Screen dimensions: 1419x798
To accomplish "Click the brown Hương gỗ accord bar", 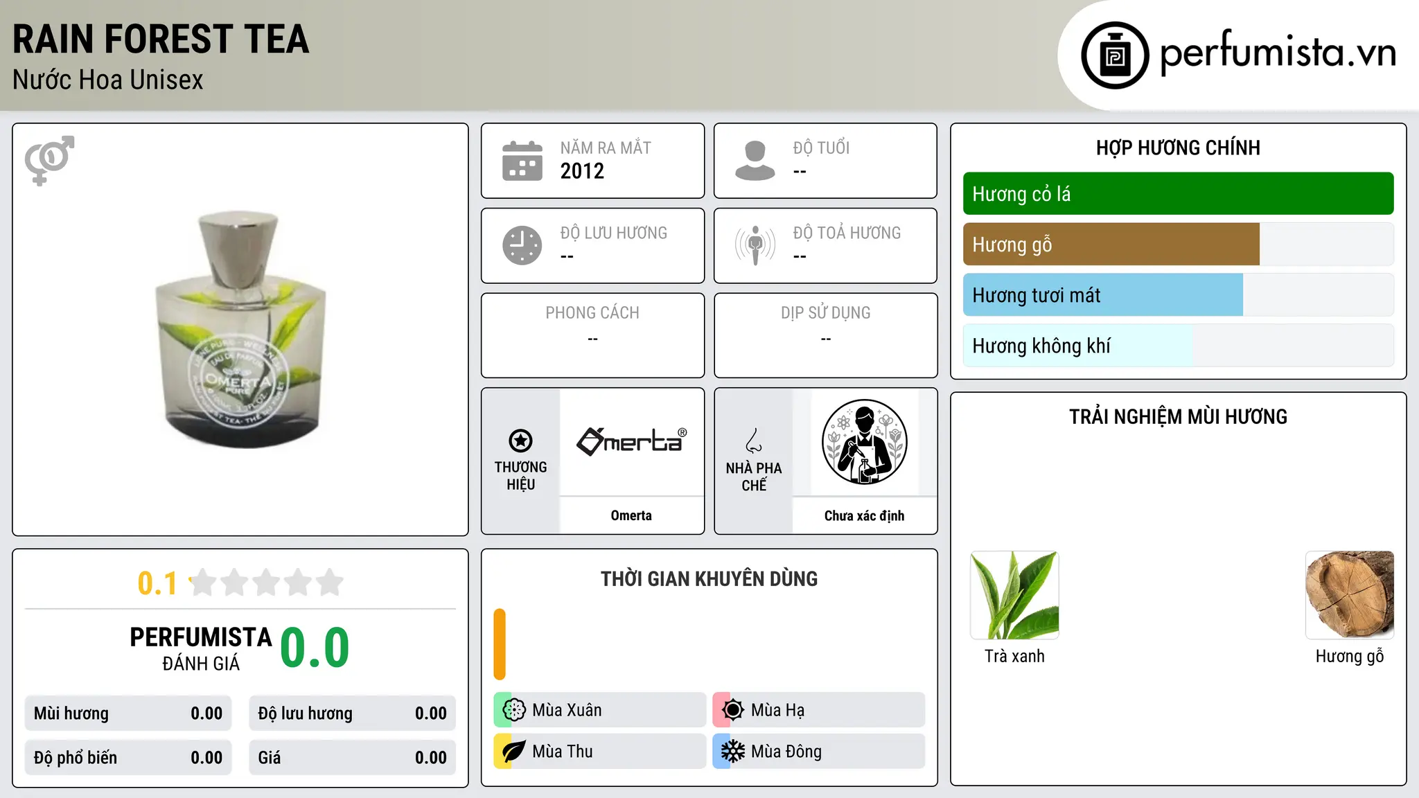I will coord(1111,245).
